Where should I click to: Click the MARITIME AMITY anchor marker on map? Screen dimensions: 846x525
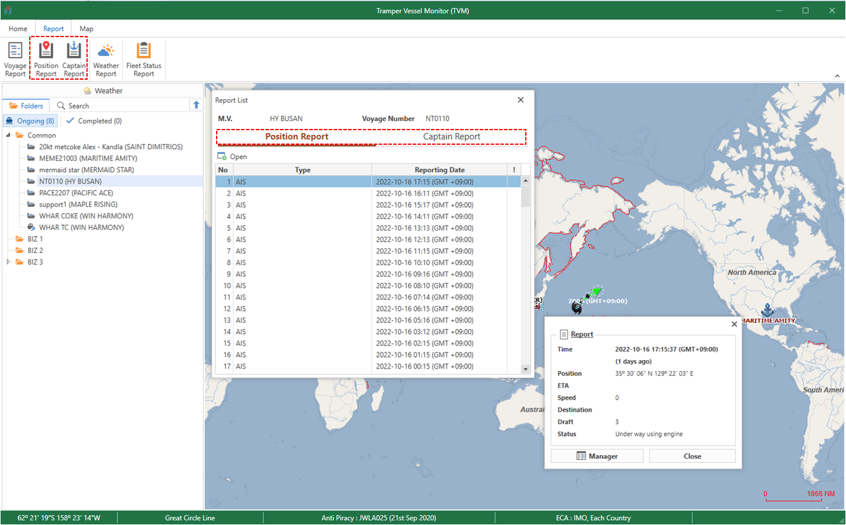[x=767, y=309]
